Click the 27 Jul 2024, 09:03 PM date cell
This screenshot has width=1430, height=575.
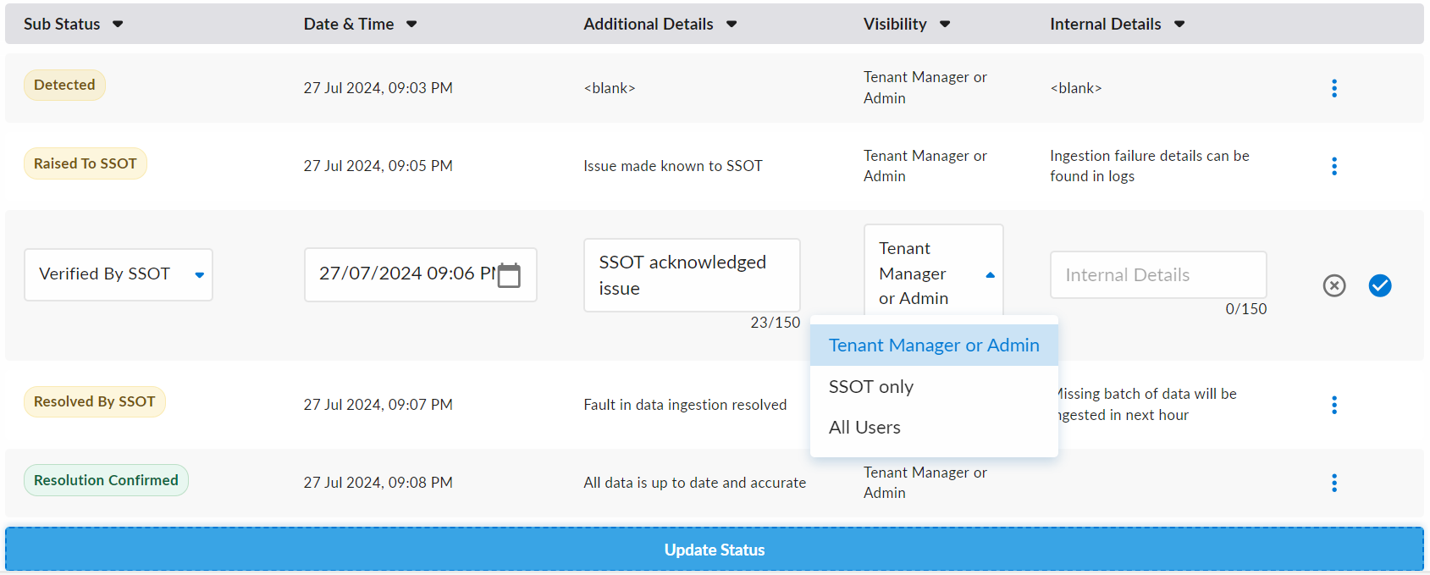coord(378,88)
